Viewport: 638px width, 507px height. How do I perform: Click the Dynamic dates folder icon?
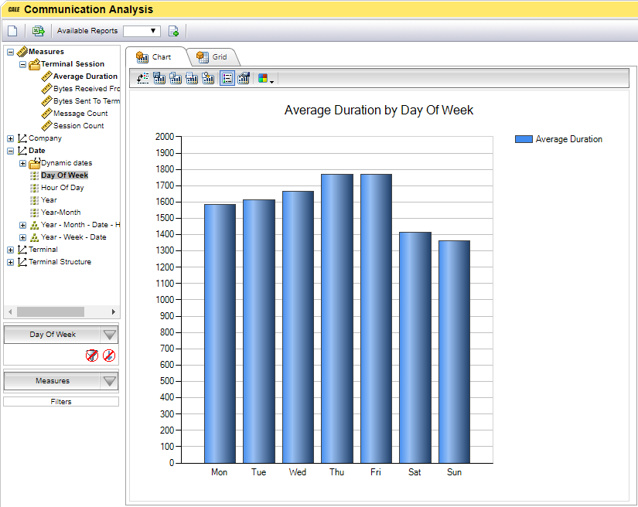[35, 163]
